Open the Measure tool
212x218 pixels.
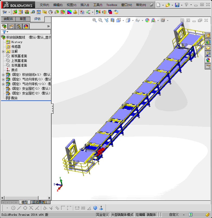click(33, 12)
